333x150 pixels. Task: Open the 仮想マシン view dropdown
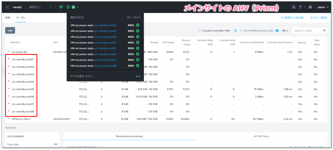[41, 7]
